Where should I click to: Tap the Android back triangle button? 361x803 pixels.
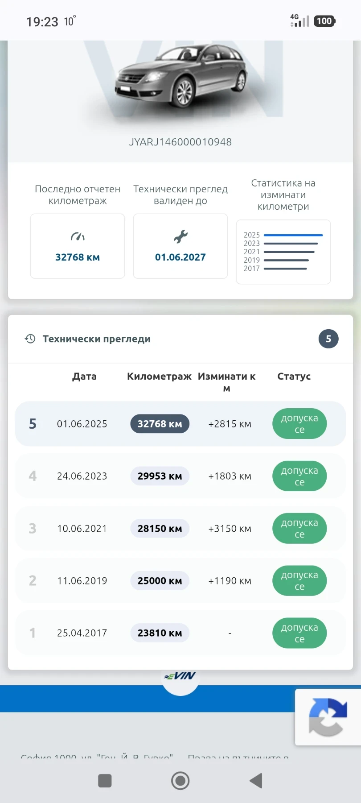(x=256, y=781)
